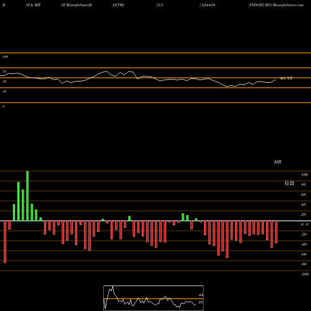The height and width of the screenshot is (311, 311).
Task: Click the 'SI & MR' header label
Action: [x=33, y=5]
